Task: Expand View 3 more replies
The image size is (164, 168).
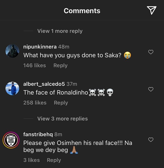Action: [x=63, y=119]
